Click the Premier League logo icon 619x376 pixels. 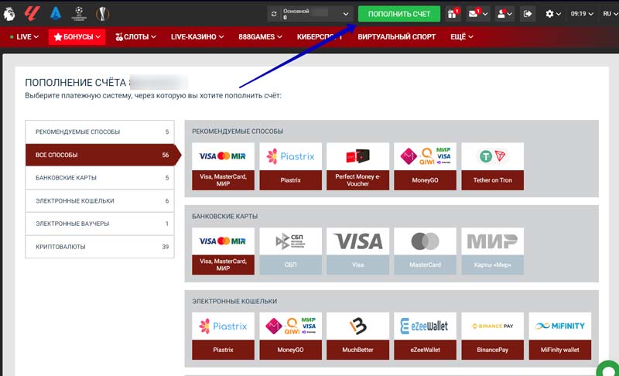click(9, 13)
